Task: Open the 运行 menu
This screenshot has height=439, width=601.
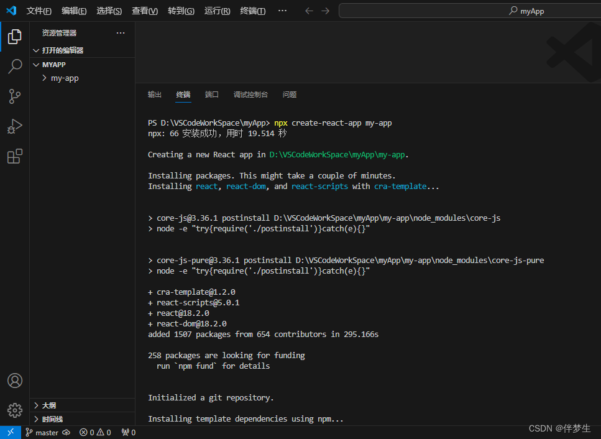Action: (x=216, y=11)
